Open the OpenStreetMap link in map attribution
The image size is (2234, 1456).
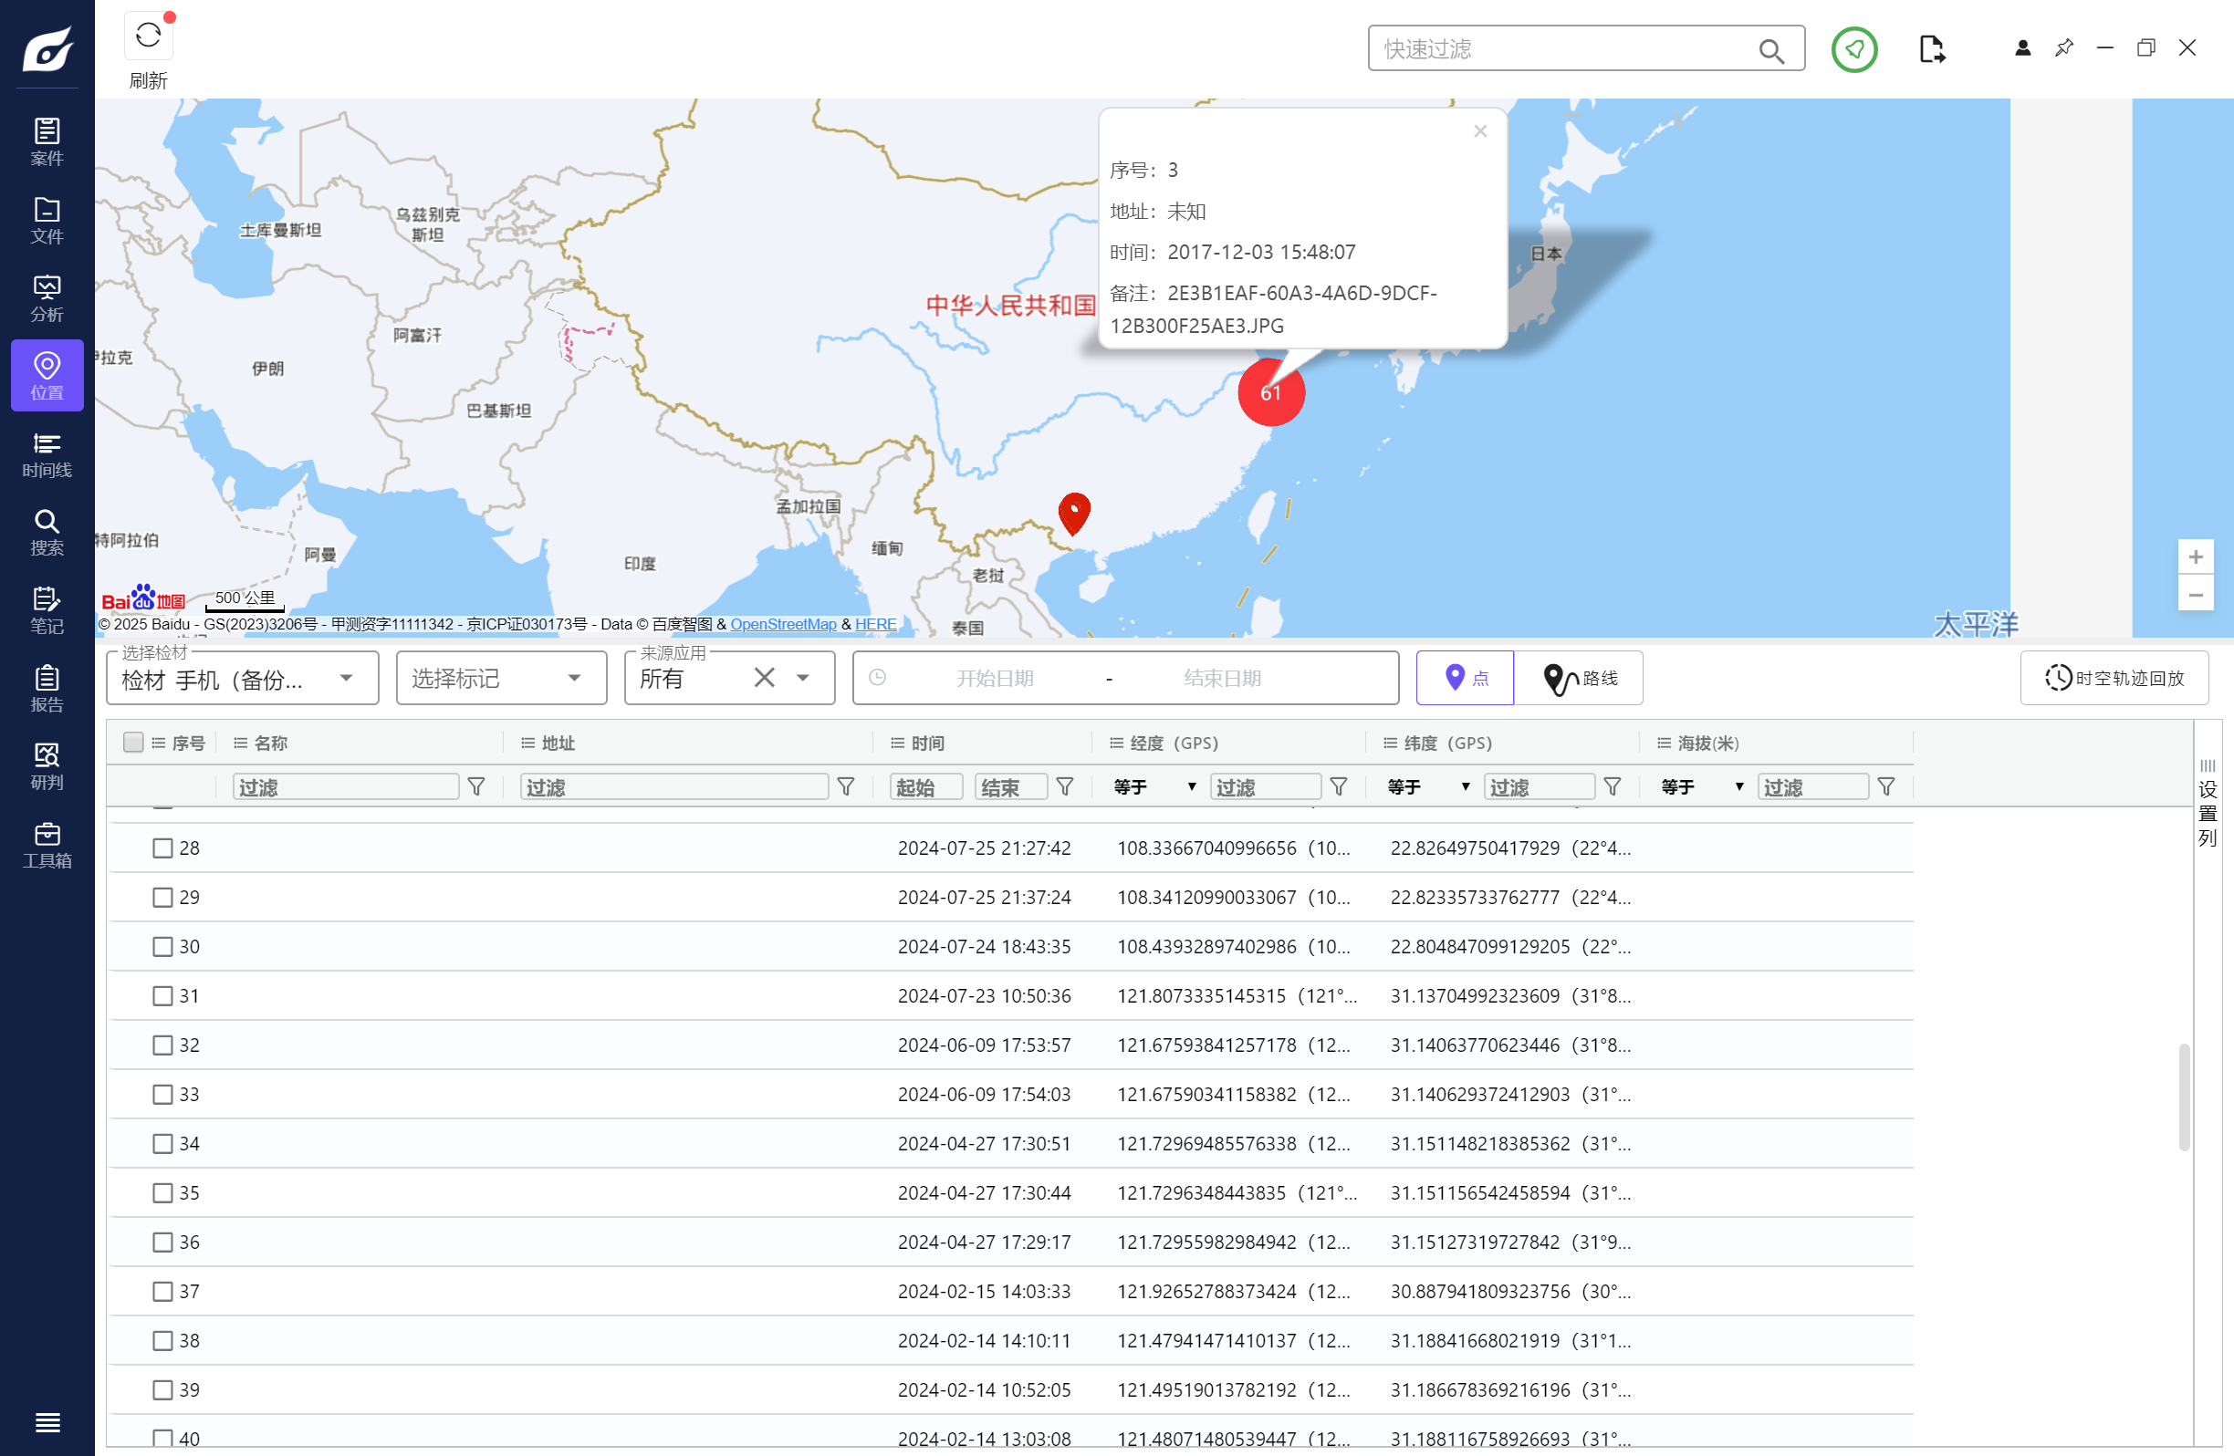[x=783, y=624]
